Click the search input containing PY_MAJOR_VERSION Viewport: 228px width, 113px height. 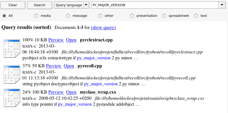[155, 5]
